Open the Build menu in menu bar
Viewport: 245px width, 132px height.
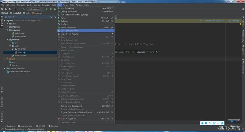(x=54, y=5)
